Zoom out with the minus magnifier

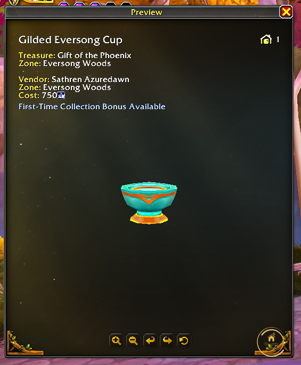[133, 340]
